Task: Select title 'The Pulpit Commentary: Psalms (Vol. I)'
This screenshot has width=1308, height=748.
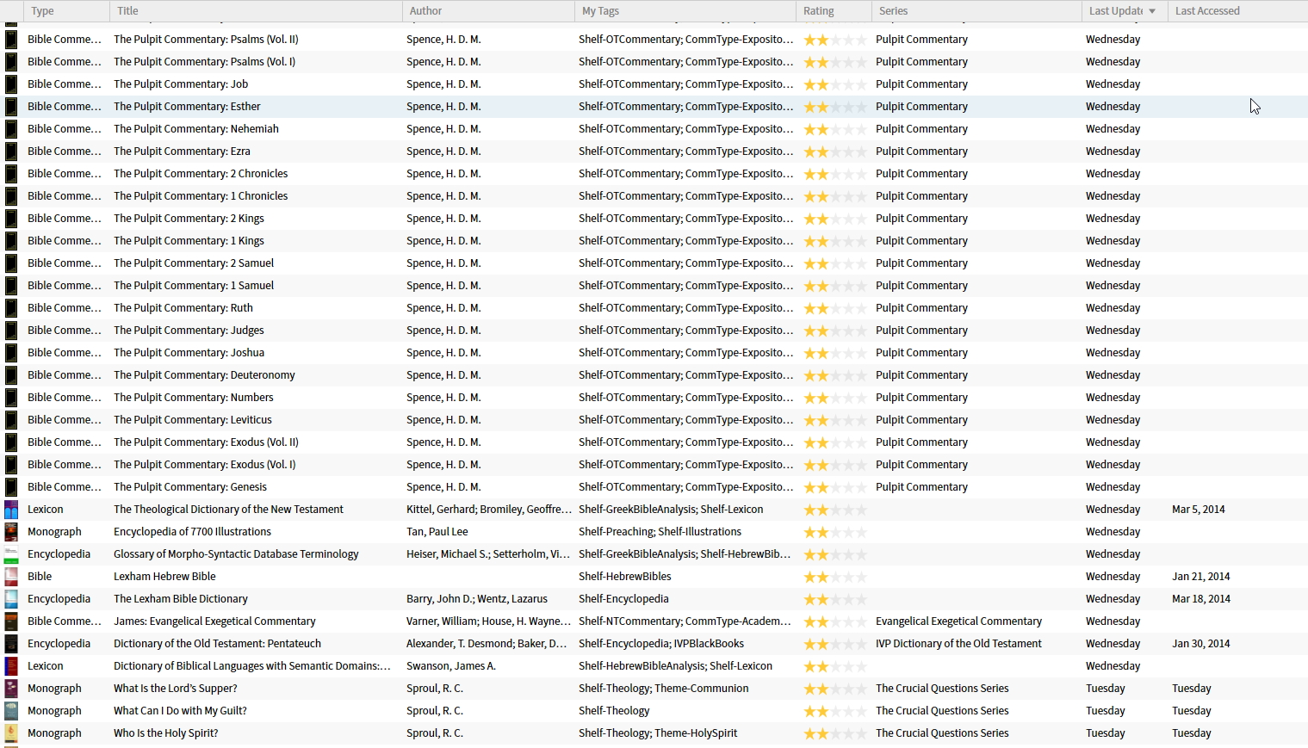Action: 204,62
